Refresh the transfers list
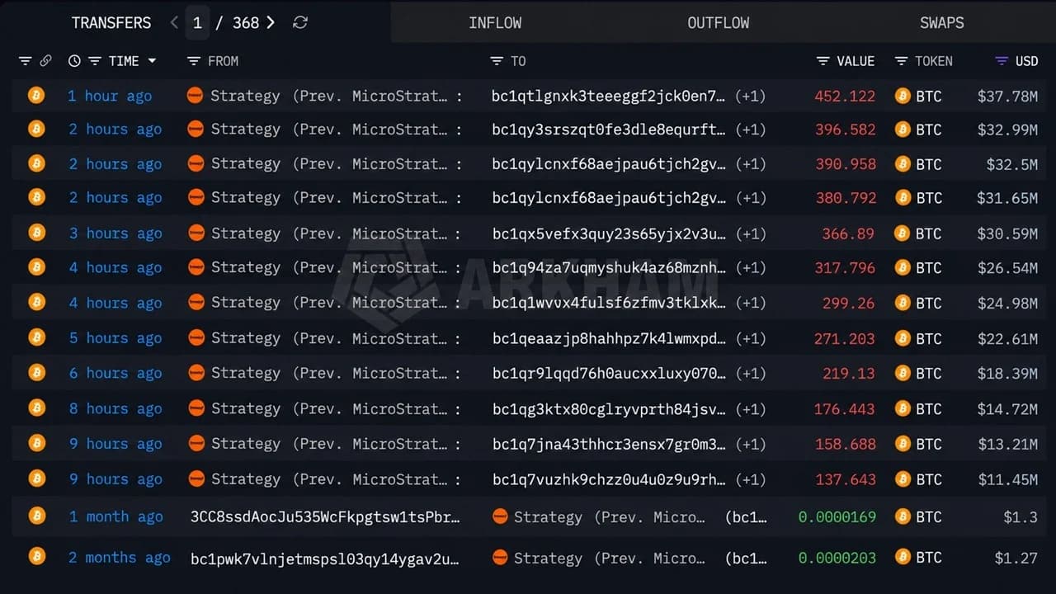Screen dimensions: 1056x594 300,23
